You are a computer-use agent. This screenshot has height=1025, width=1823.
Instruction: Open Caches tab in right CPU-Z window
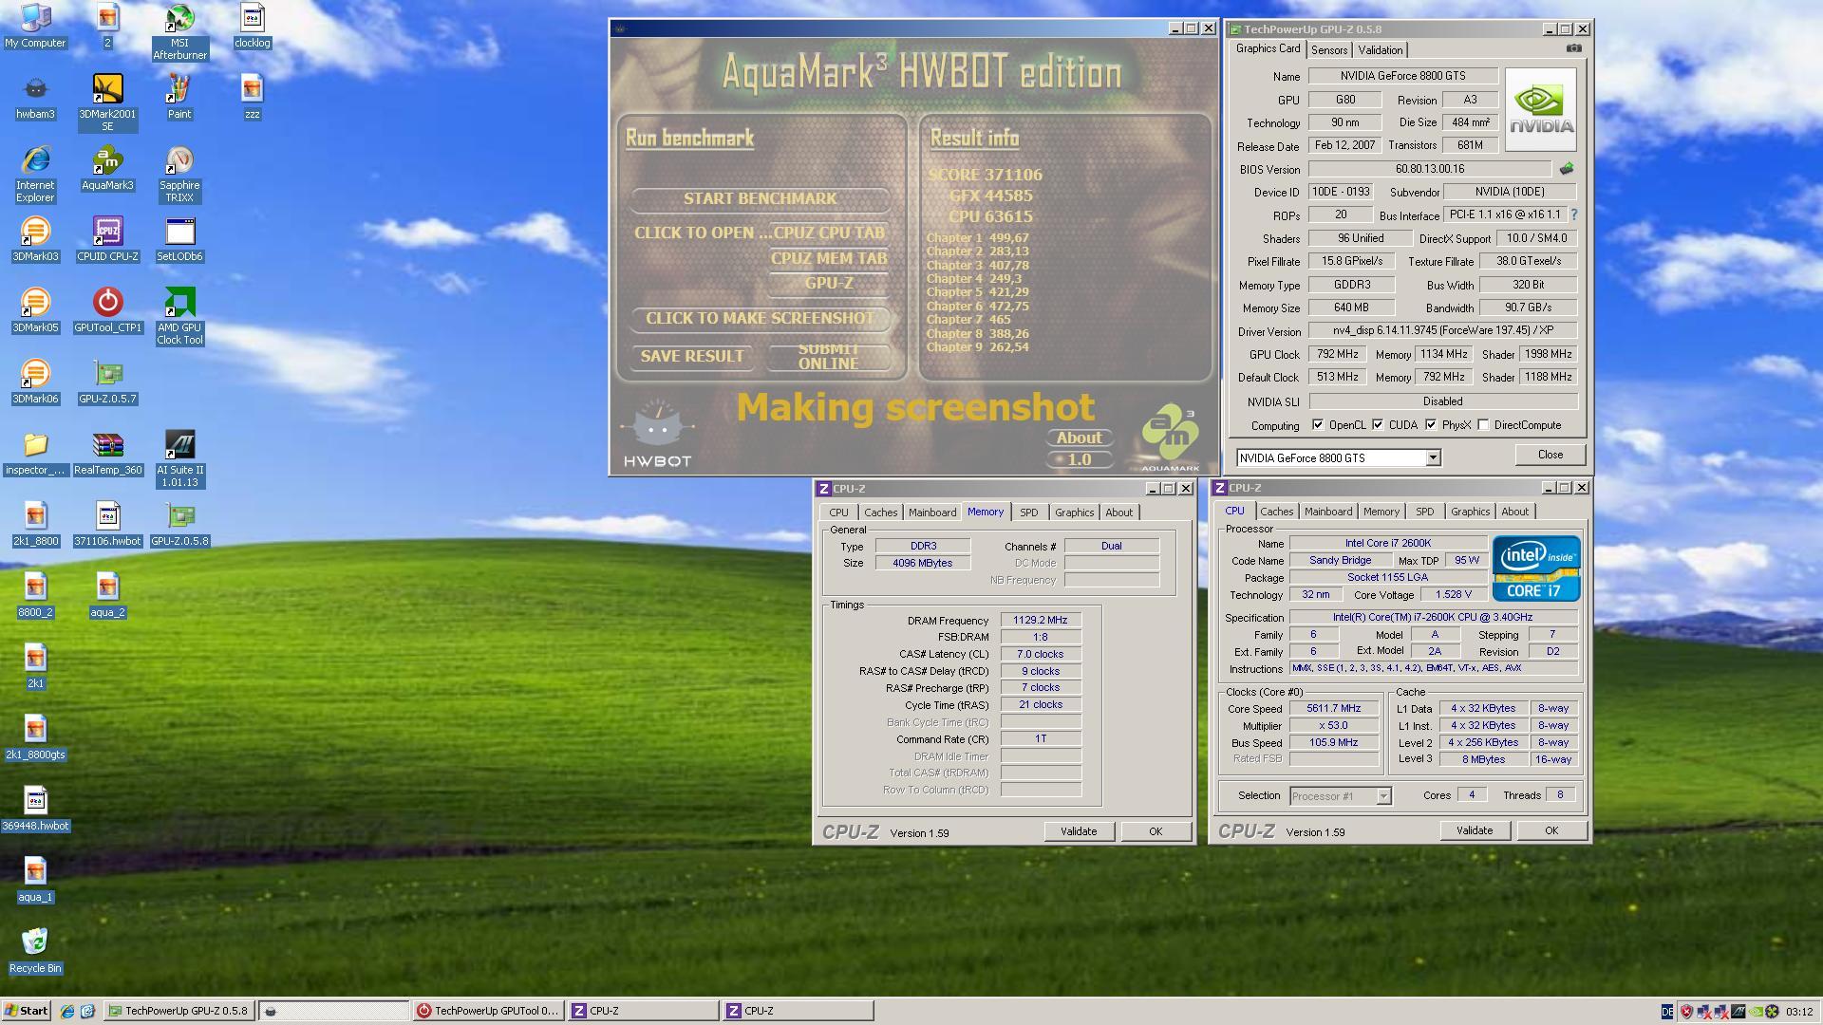[x=1276, y=512]
